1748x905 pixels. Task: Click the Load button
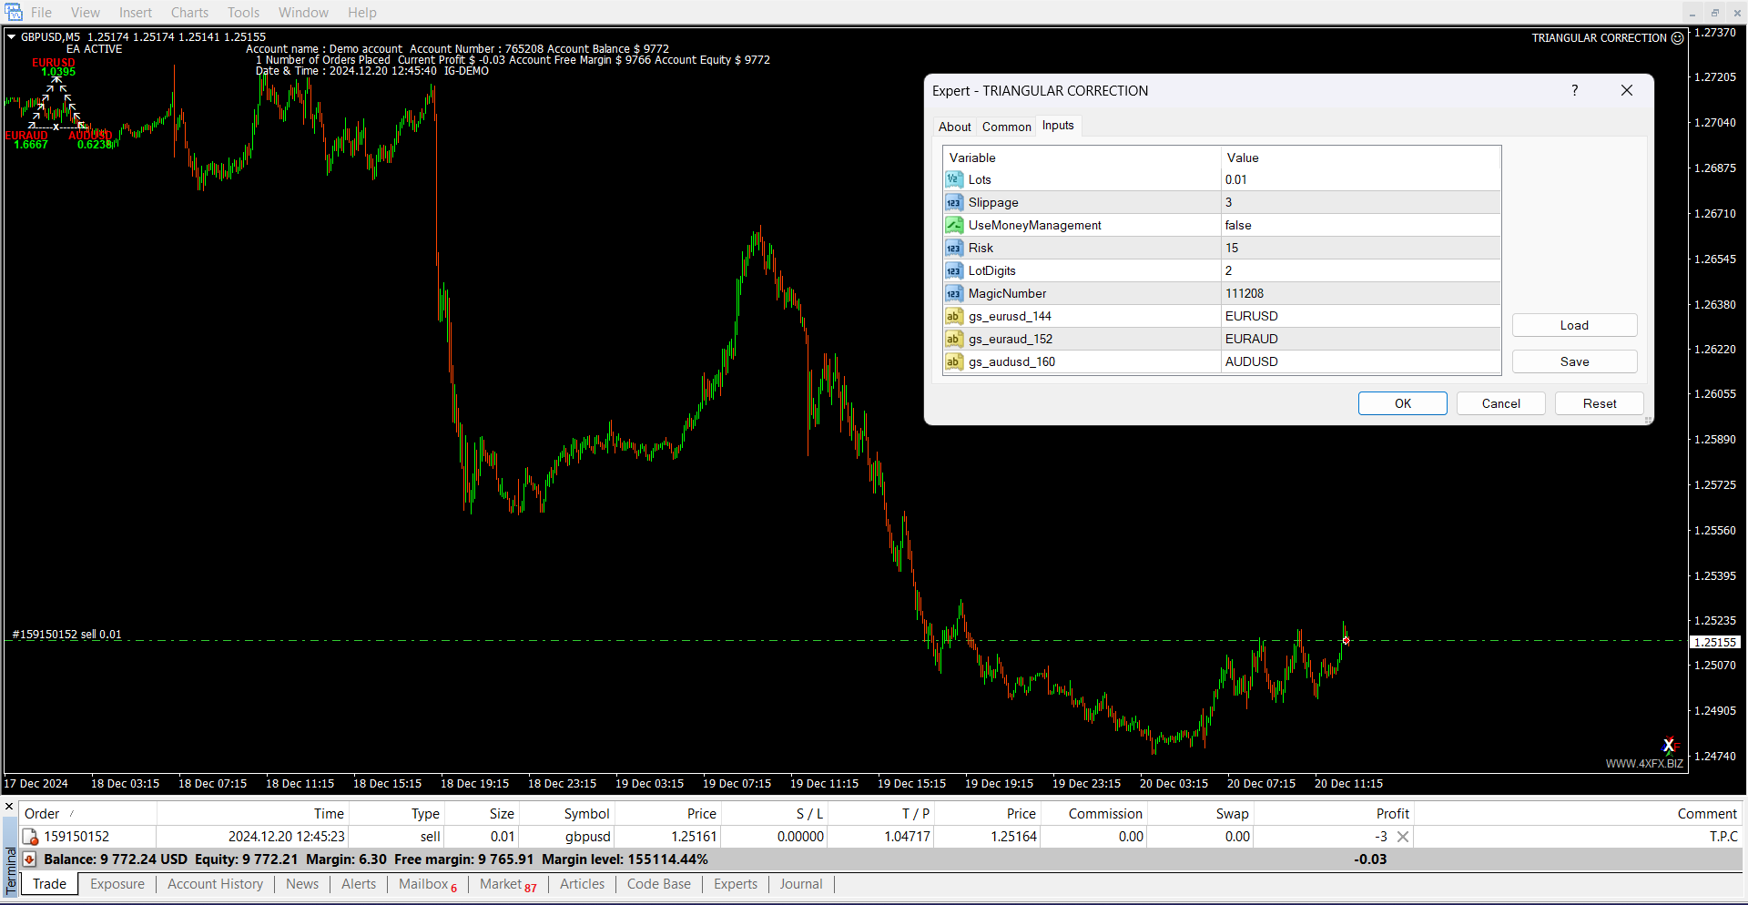pos(1574,325)
